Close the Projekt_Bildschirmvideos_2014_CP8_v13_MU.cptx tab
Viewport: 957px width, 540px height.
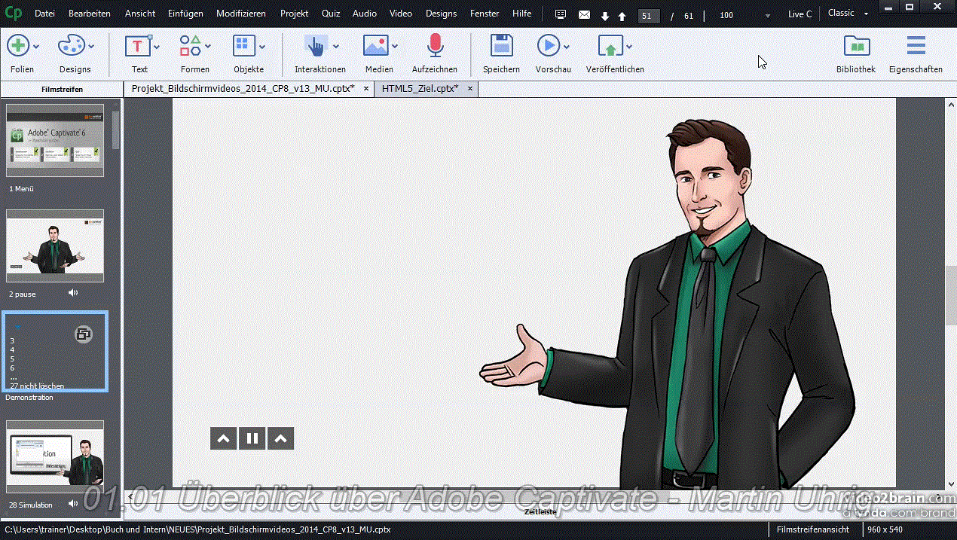coord(366,89)
